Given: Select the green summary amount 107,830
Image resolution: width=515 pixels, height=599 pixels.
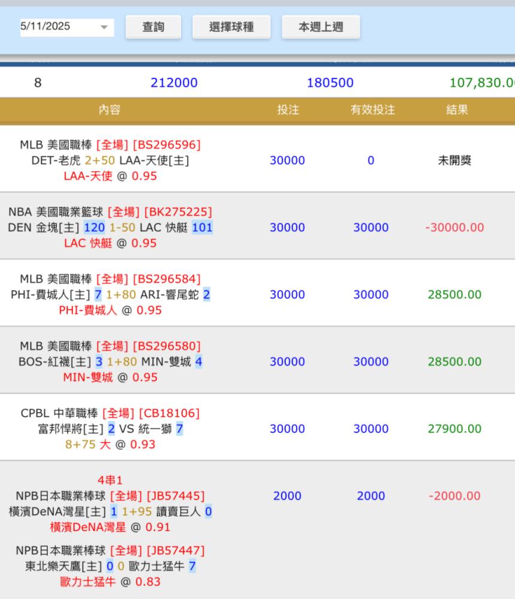Looking at the screenshot, I should [x=481, y=83].
